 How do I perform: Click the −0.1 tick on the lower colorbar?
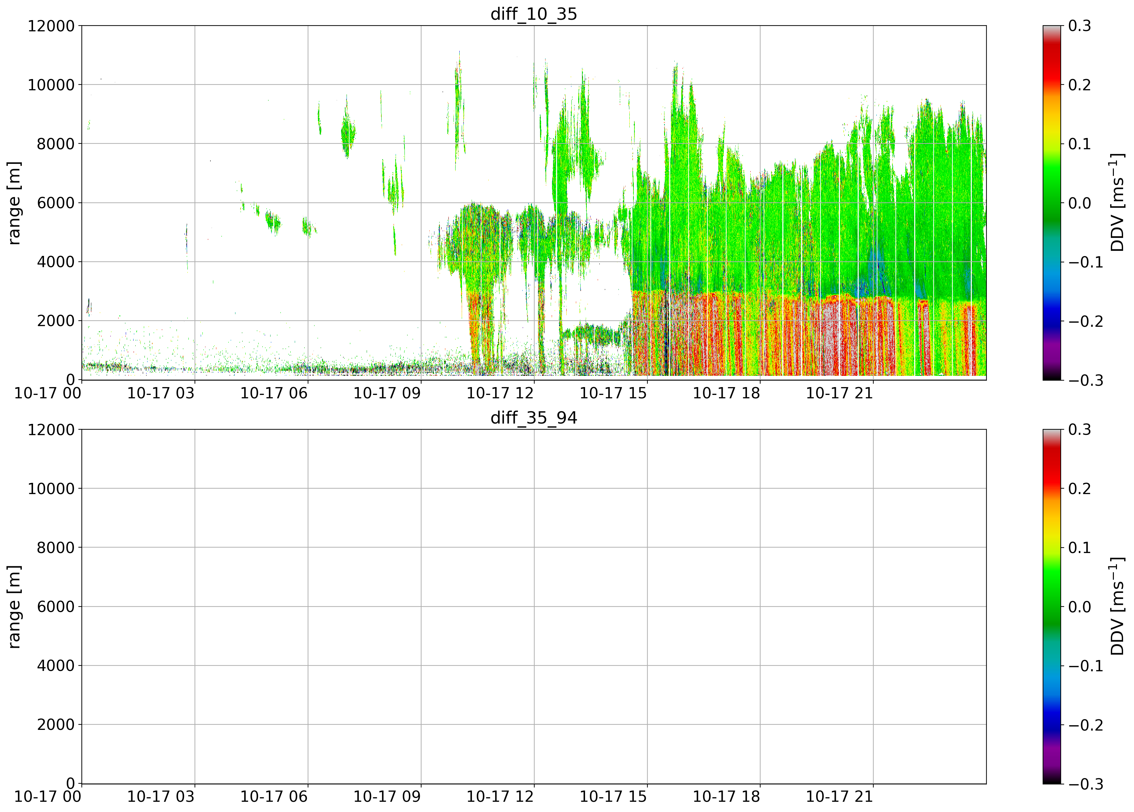[x=1086, y=666]
